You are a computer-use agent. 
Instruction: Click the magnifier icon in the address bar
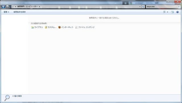pyautogui.click(x=13, y=7)
